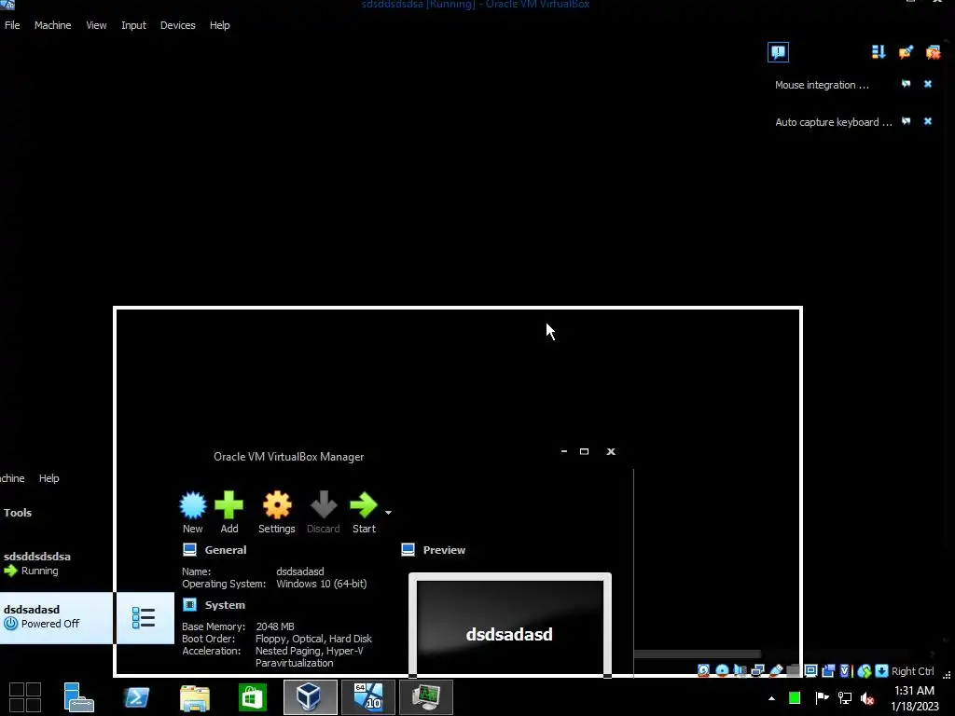Show details for Mouse integration notification
955x716 pixels.
(x=906, y=84)
